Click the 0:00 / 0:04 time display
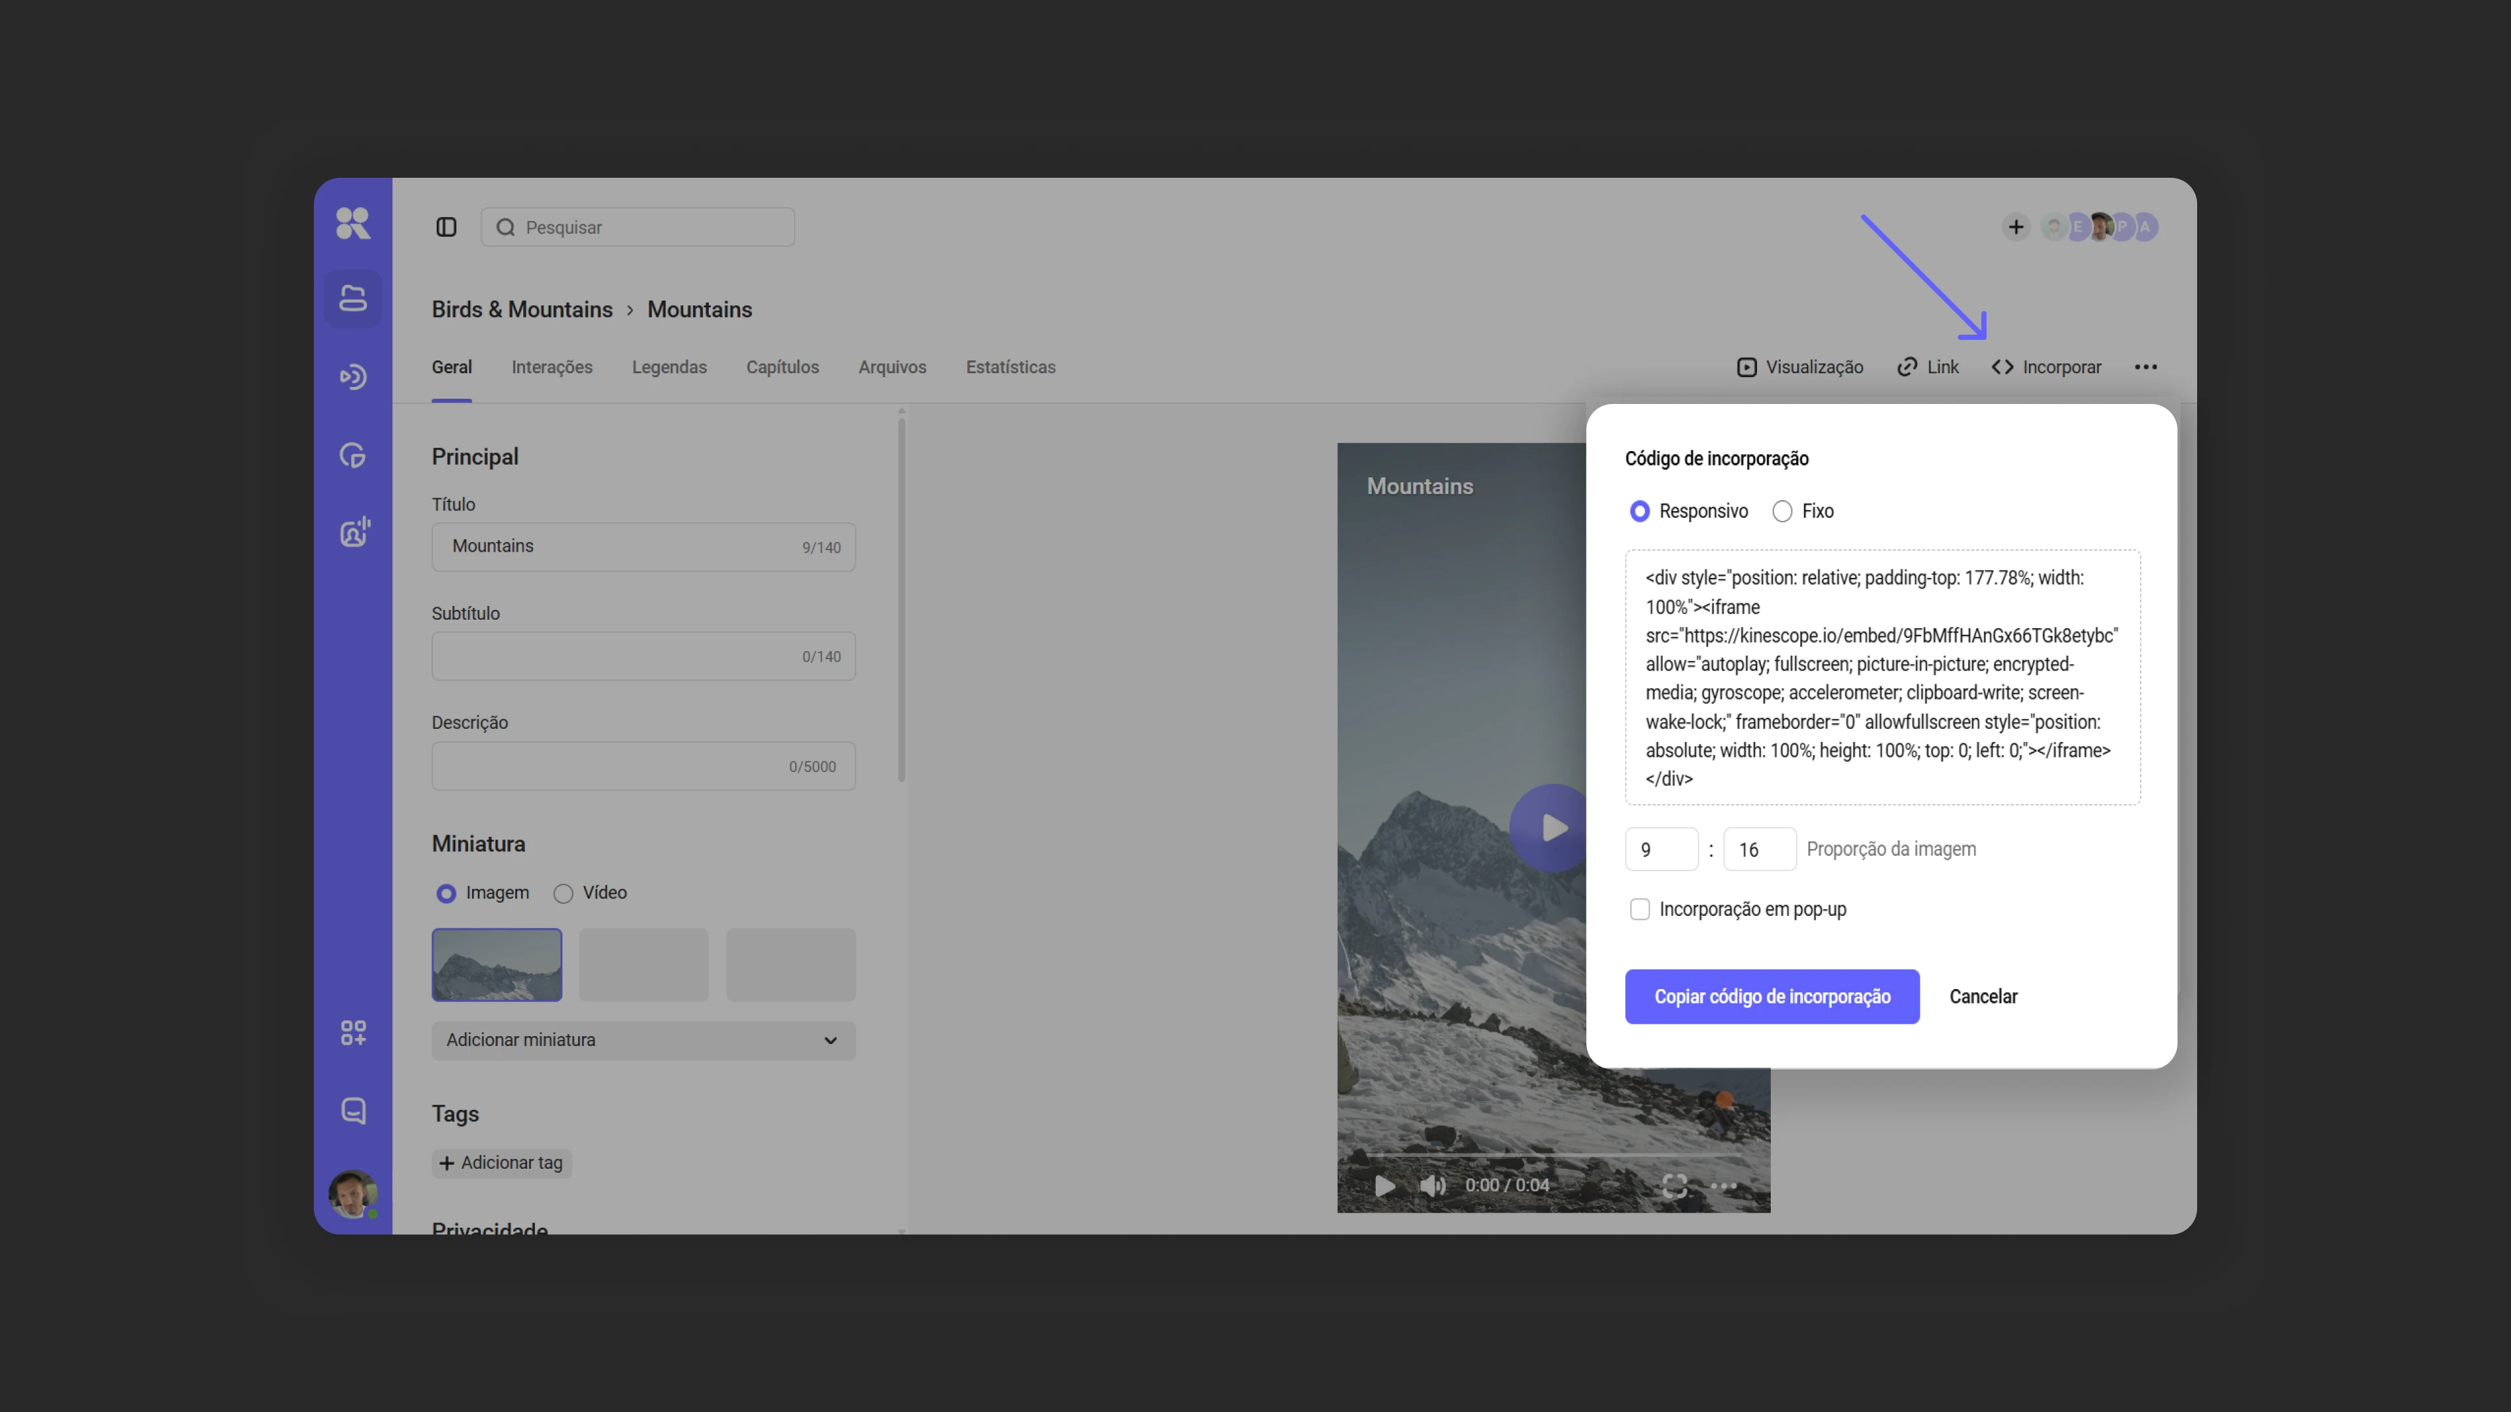This screenshot has height=1412, width=2511. [1507, 1186]
